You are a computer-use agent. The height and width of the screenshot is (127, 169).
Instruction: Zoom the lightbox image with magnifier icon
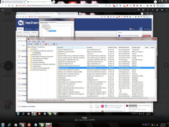(x=139, y=10)
